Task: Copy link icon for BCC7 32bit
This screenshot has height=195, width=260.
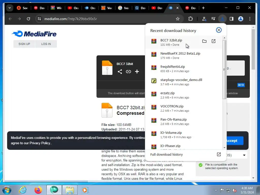Action: pyautogui.click(x=128, y=72)
